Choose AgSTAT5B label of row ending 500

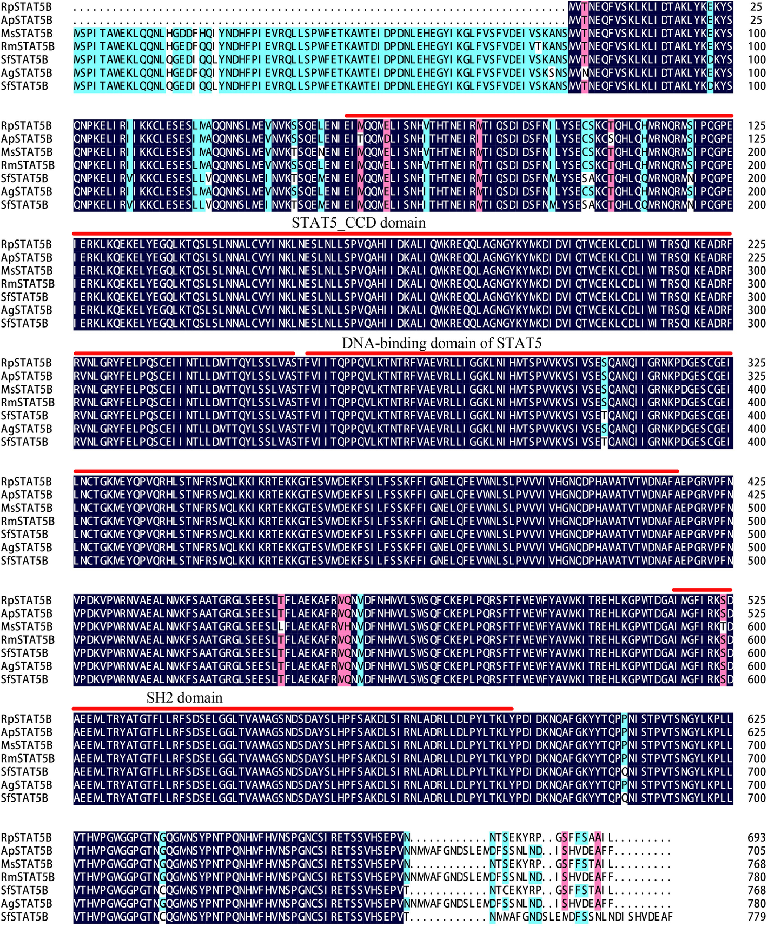pos(27,548)
